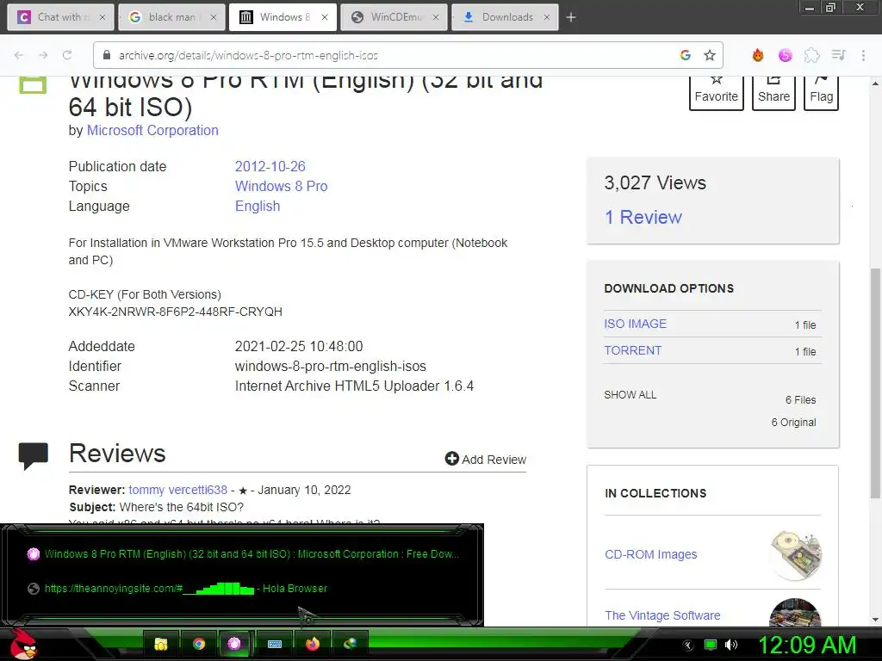The image size is (882, 661).
Task: Click the vertical scrollbar thumb
Action: 875,382
